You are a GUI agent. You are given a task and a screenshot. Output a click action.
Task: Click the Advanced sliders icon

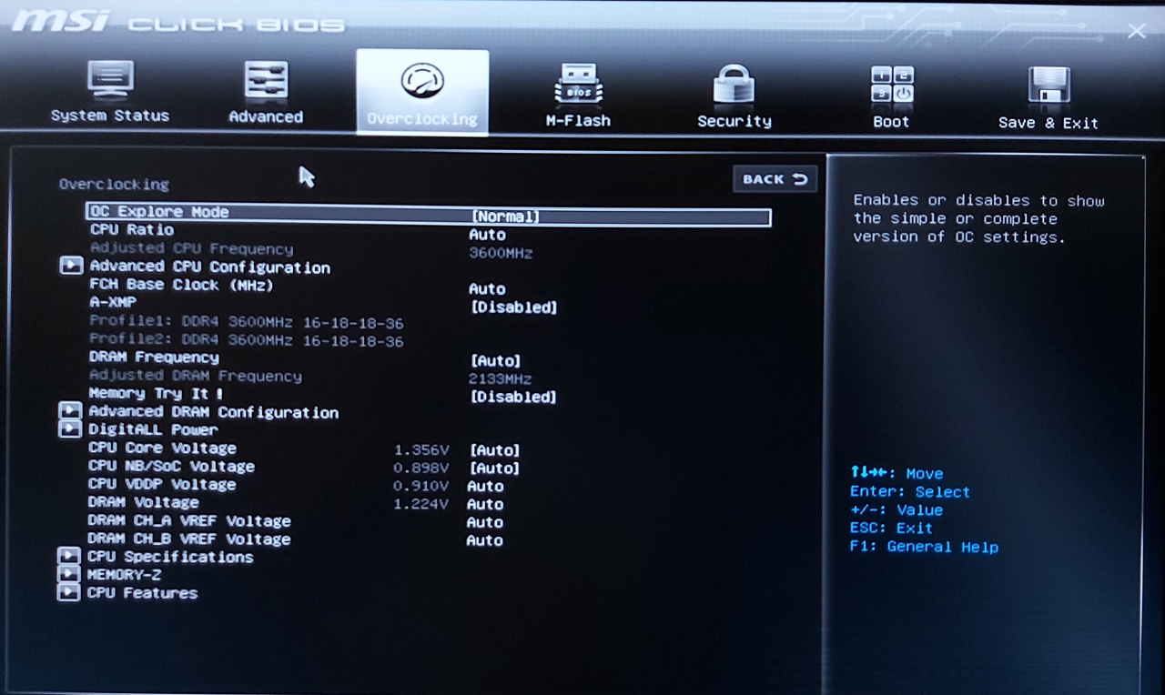click(266, 81)
